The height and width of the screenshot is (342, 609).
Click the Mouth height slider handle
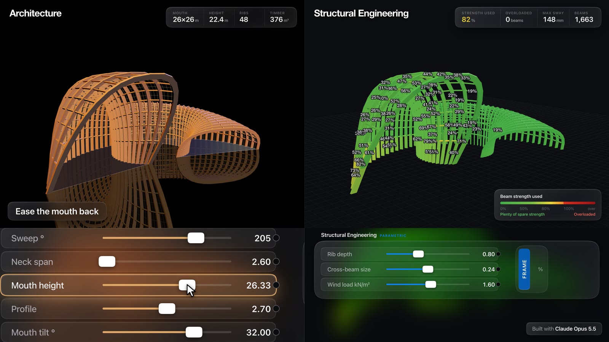click(x=187, y=285)
